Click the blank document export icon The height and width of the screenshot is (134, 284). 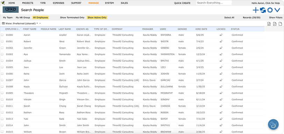coord(280,24)
